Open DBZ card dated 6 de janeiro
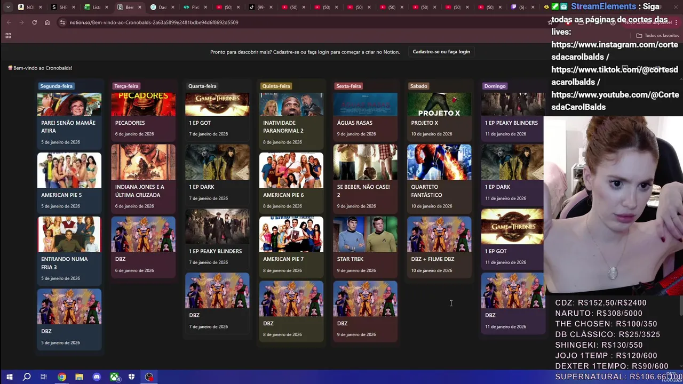Image resolution: width=683 pixels, height=384 pixels. click(x=143, y=247)
